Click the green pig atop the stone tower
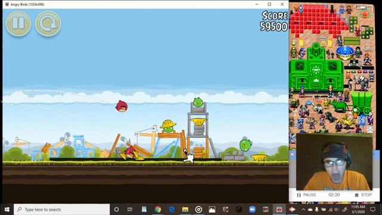The width and height of the screenshot is (382, 215). (198, 102)
